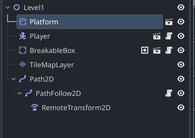The height and width of the screenshot is (138, 195).
Task: Collapse the PathFollow2D node
Action: click(20, 93)
